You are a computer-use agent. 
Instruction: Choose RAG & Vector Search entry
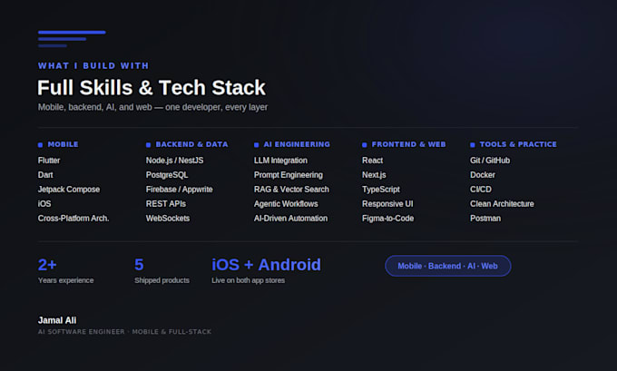[x=291, y=190]
